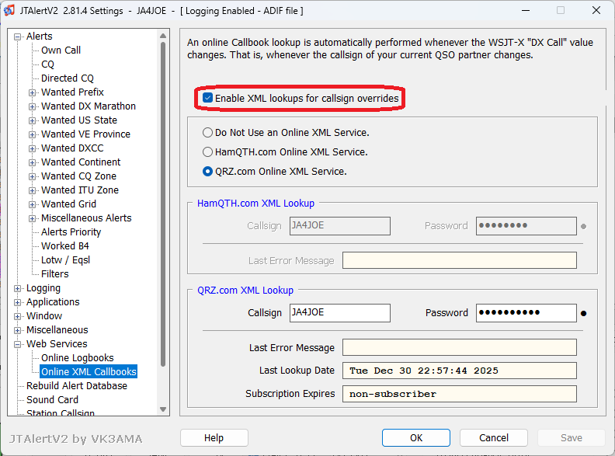This screenshot has height=456, width=615.
Task: Open Rebuild Alert Database page
Action: 76,386
